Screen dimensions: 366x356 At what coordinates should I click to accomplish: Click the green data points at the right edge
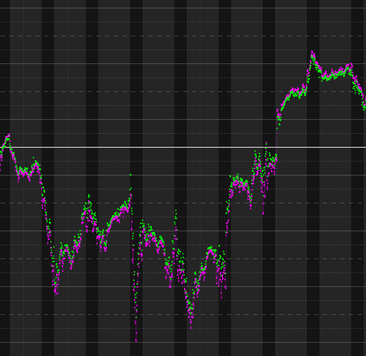[364, 107]
